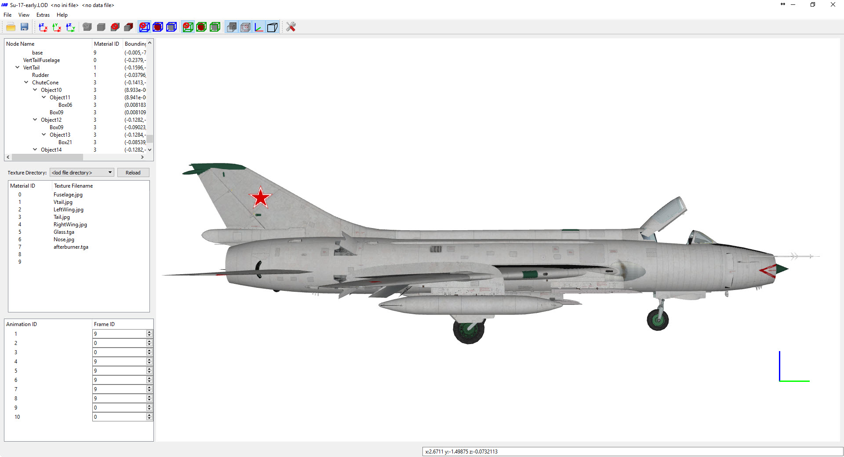844x457 pixels.
Task: Select the Box06 node
Action: coord(65,105)
